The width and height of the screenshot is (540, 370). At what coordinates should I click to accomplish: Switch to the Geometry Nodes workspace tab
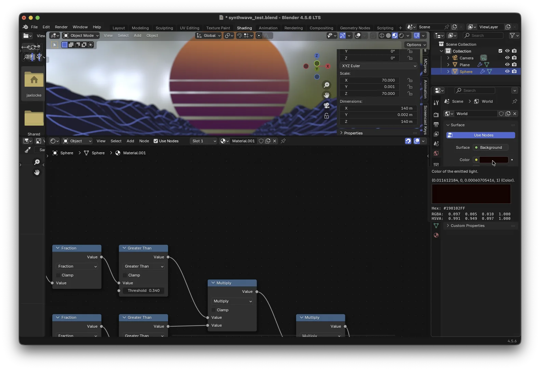[355, 28]
